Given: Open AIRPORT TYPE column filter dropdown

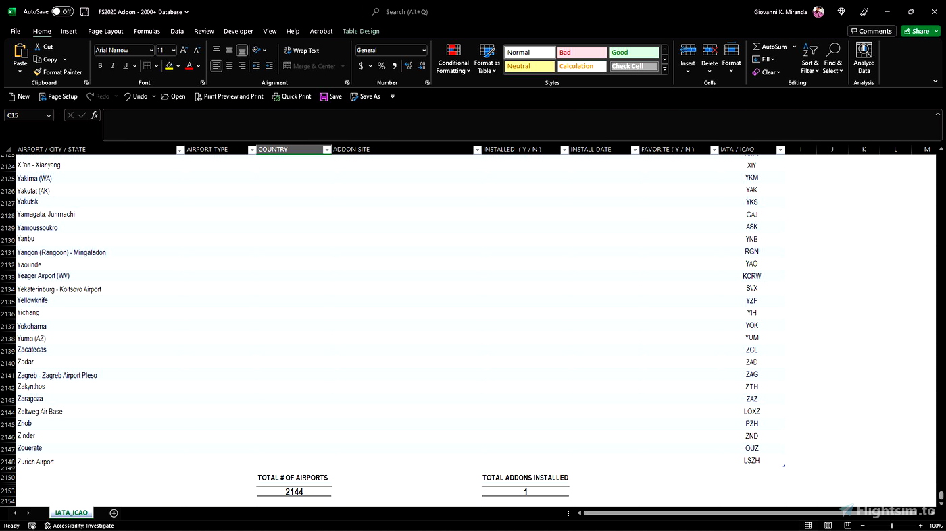Looking at the screenshot, I should point(252,150).
